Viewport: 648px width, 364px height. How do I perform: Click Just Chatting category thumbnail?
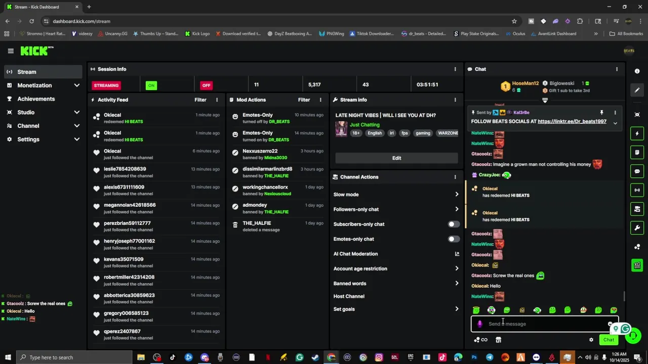coord(341,128)
